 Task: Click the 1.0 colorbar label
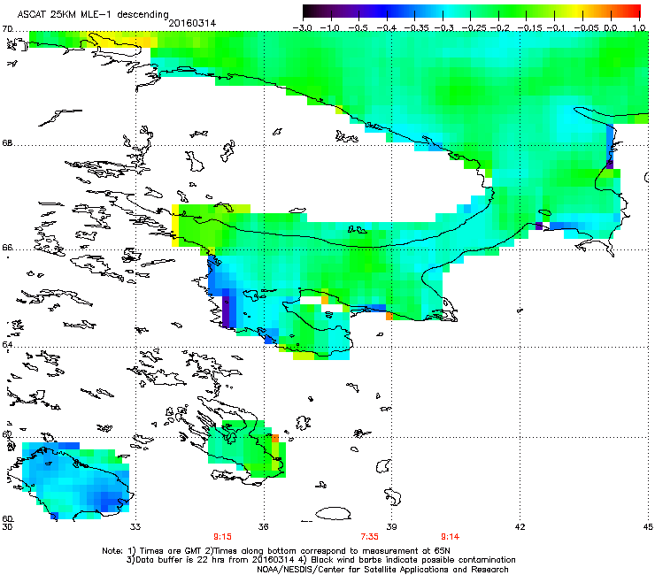[x=639, y=28]
